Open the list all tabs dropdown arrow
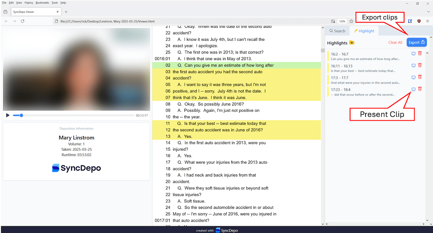The image size is (433, 233). 428,12
